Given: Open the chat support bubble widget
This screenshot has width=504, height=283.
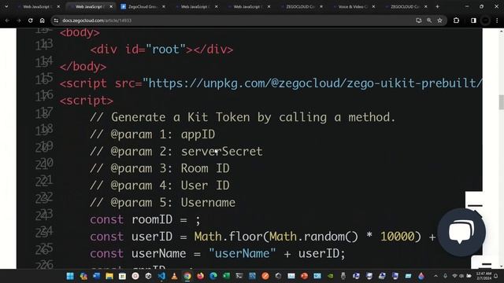Looking at the screenshot, I should [x=461, y=232].
